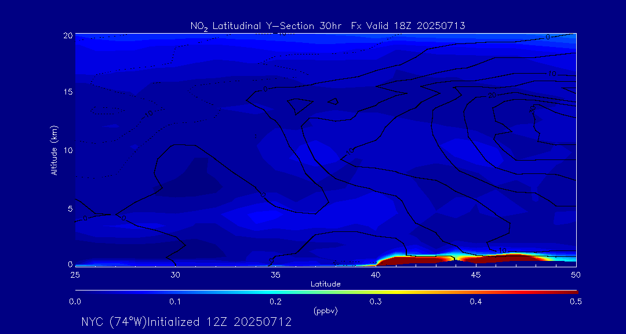
Task: Select altitude axis tick label "10"
Action: [x=68, y=150]
